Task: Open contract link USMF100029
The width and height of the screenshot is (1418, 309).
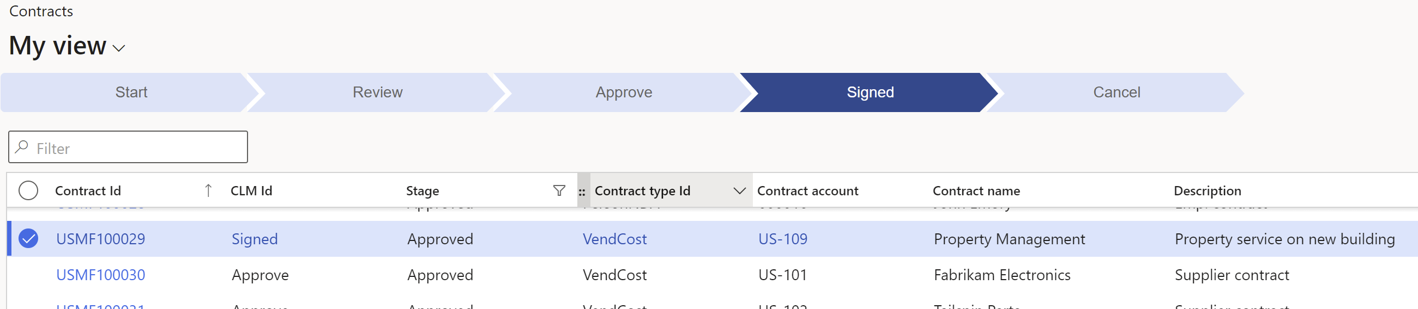Action: point(101,239)
